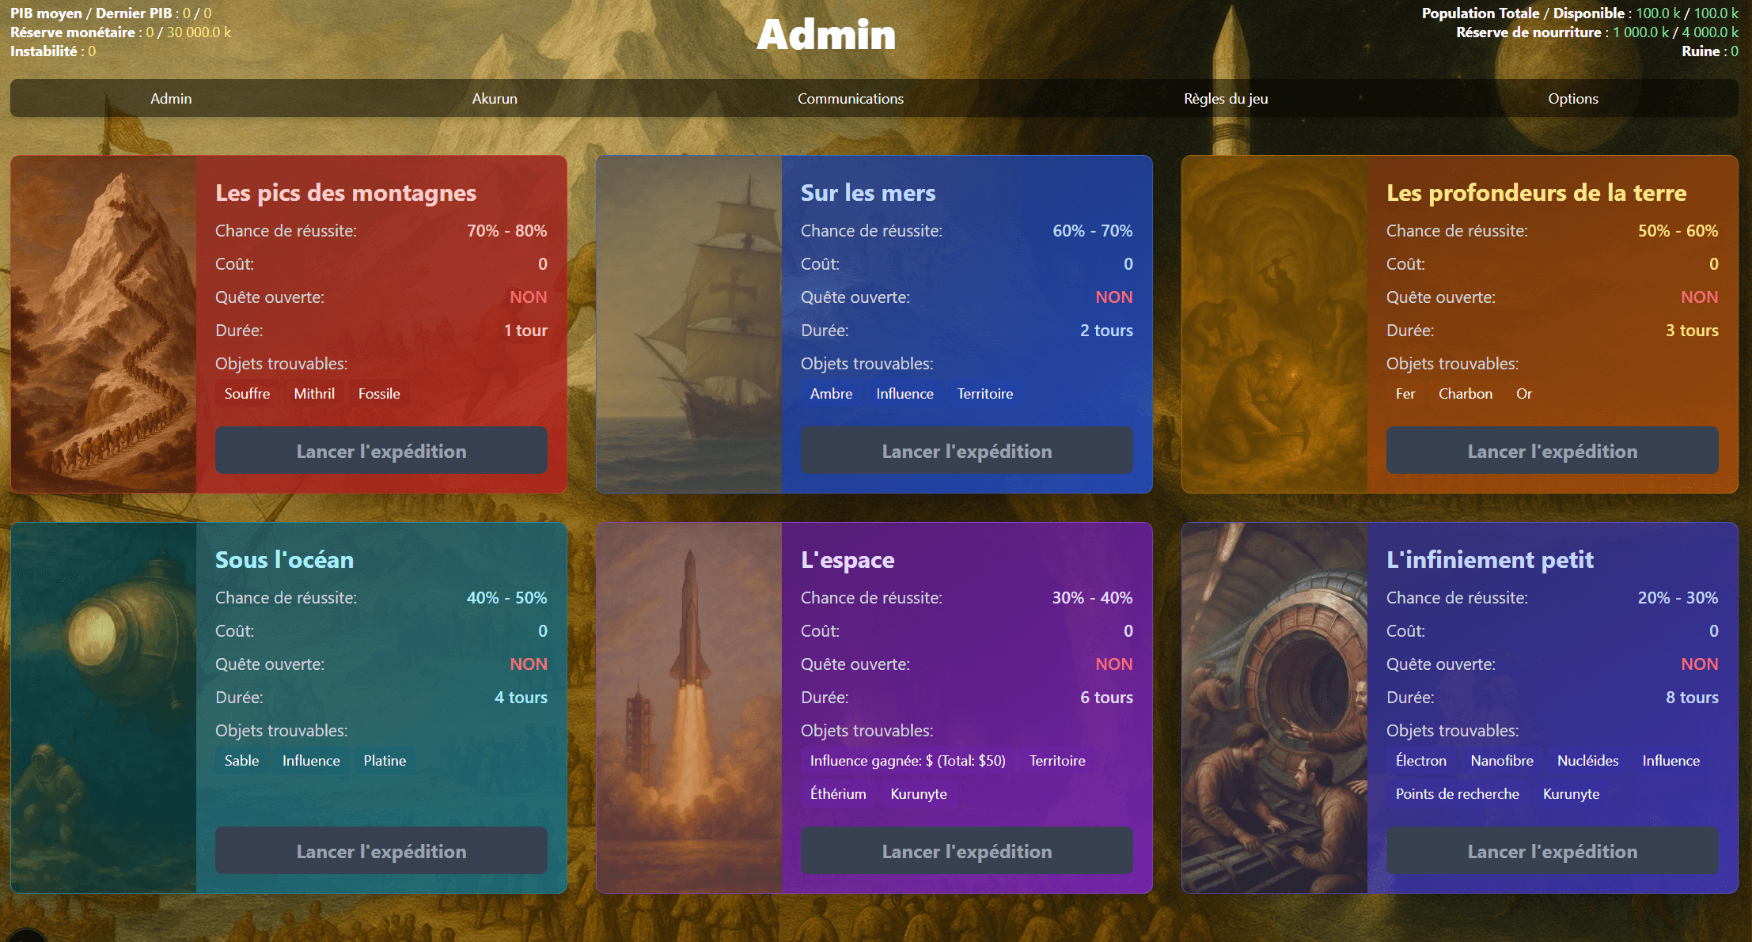Click the underground miners illustration
1752x942 pixels.
point(1275,324)
